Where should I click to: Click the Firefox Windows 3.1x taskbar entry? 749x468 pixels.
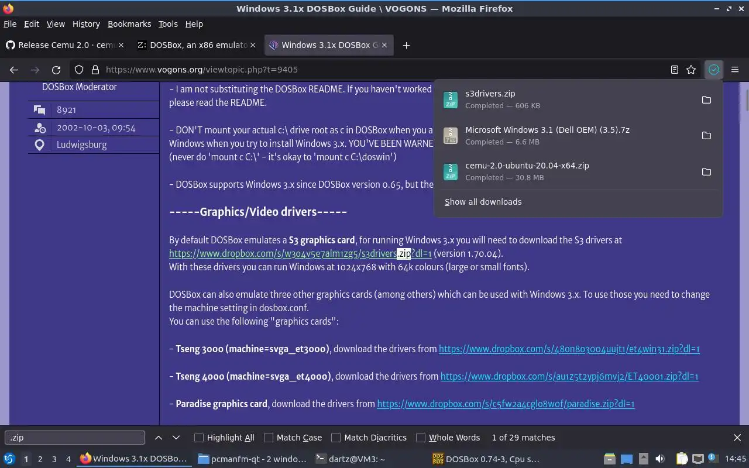135,459
